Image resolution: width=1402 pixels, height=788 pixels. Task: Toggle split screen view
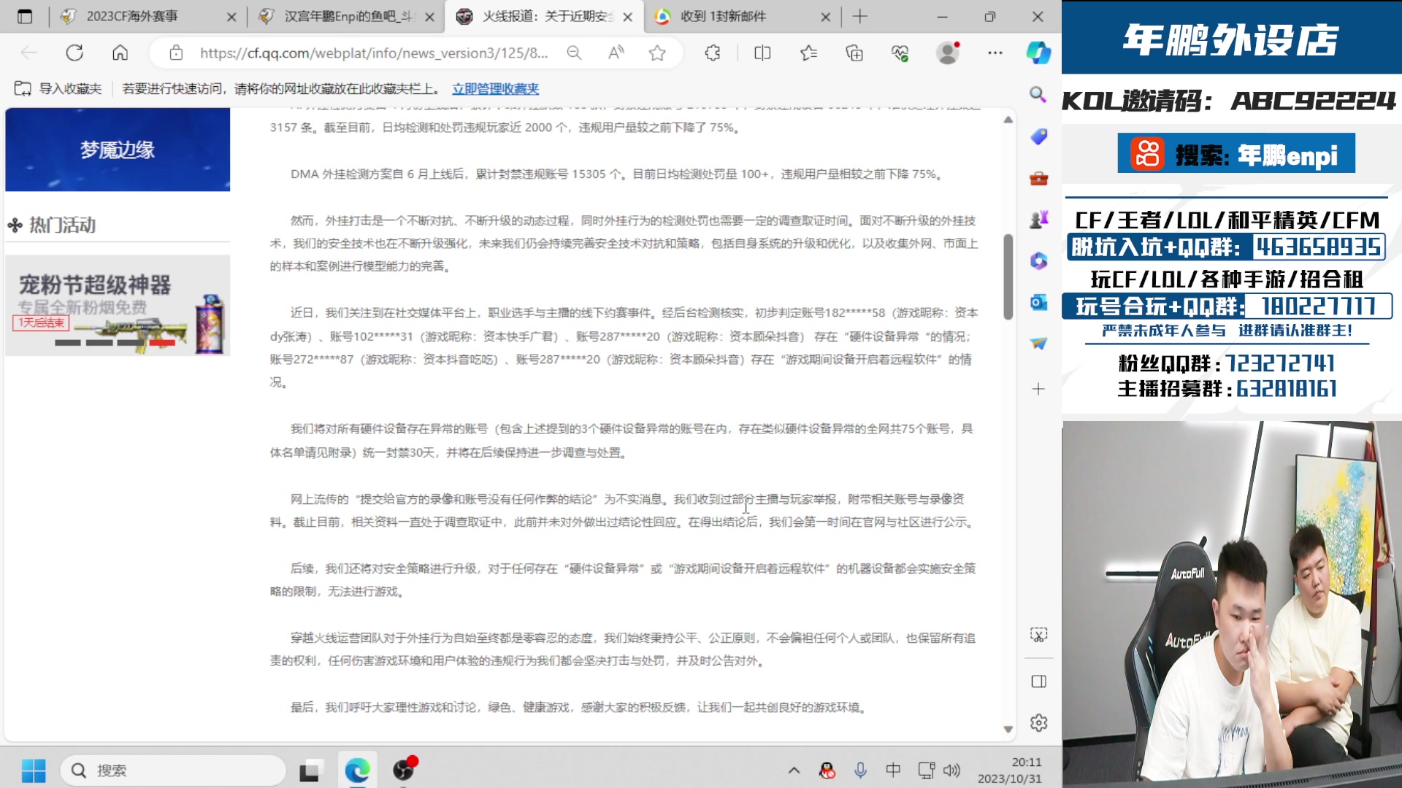point(762,53)
